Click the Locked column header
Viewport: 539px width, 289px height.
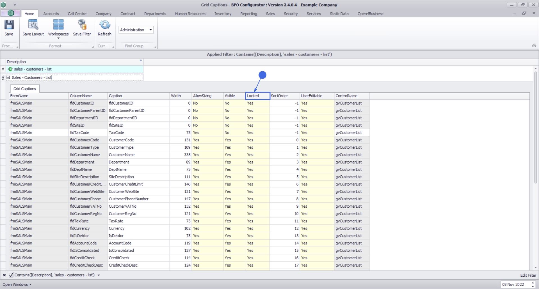click(x=257, y=96)
